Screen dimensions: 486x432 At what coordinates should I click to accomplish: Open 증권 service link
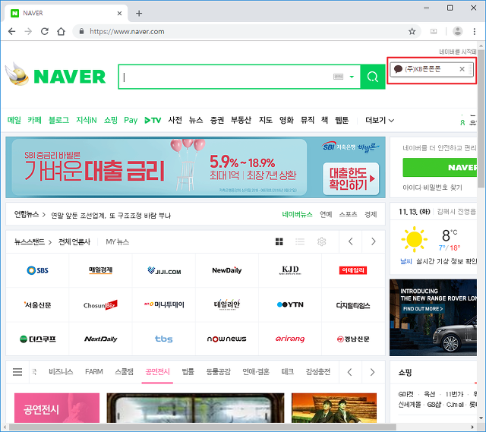(217, 120)
